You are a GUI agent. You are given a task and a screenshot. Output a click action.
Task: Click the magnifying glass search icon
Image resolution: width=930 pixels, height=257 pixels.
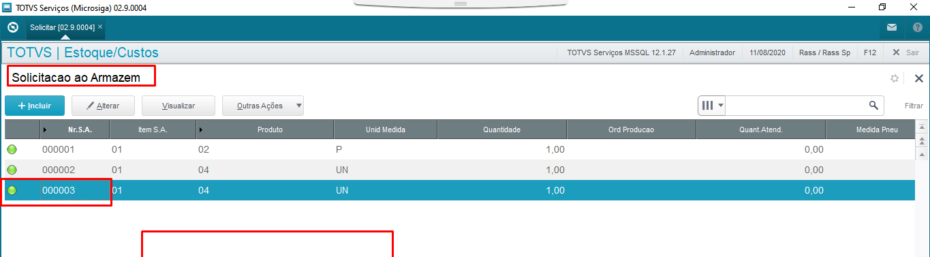[873, 106]
